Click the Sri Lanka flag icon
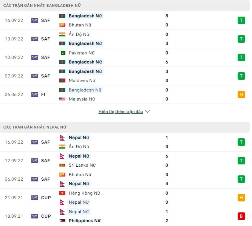This screenshot has width=252, height=226. [x=62, y=165]
